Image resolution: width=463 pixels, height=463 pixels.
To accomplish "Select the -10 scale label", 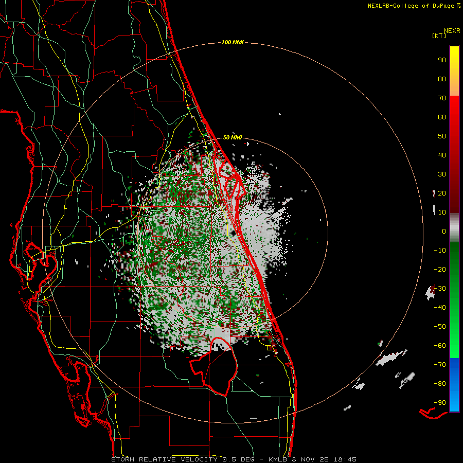I will click(x=440, y=251).
